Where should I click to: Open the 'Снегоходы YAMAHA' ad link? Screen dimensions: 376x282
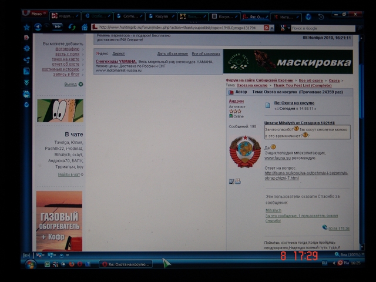pos(116,61)
